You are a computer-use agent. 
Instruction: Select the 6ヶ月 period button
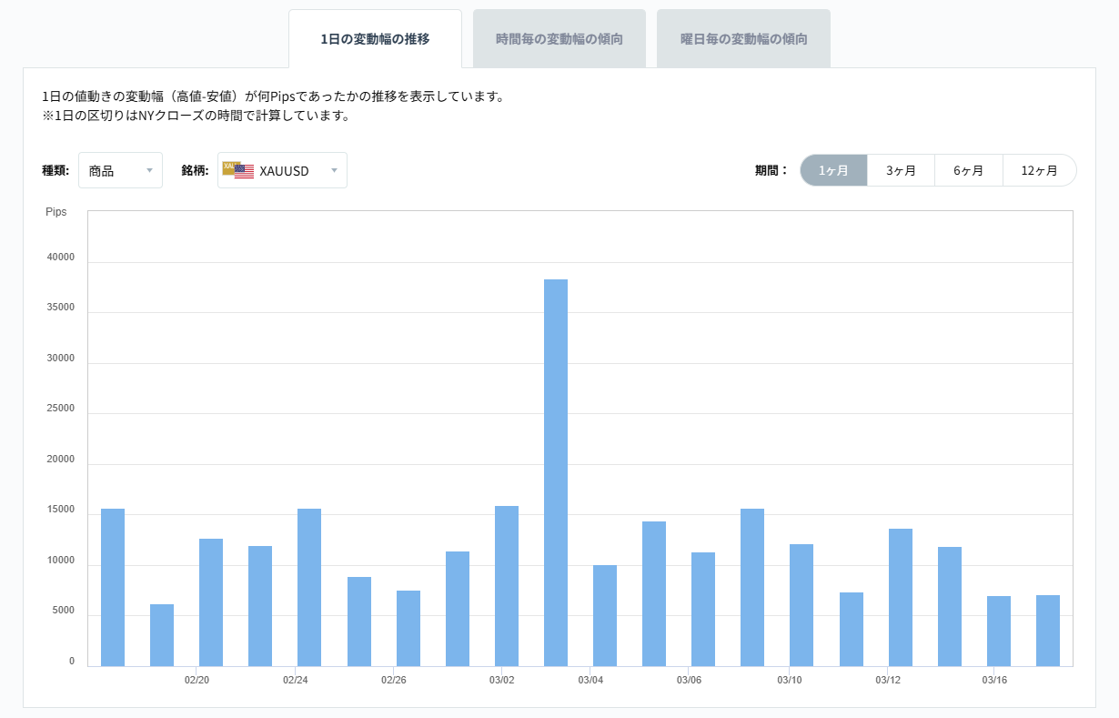(x=969, y=169)
